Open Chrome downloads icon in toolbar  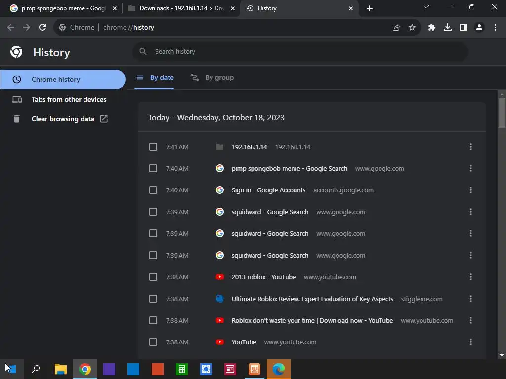click(448, 28)
